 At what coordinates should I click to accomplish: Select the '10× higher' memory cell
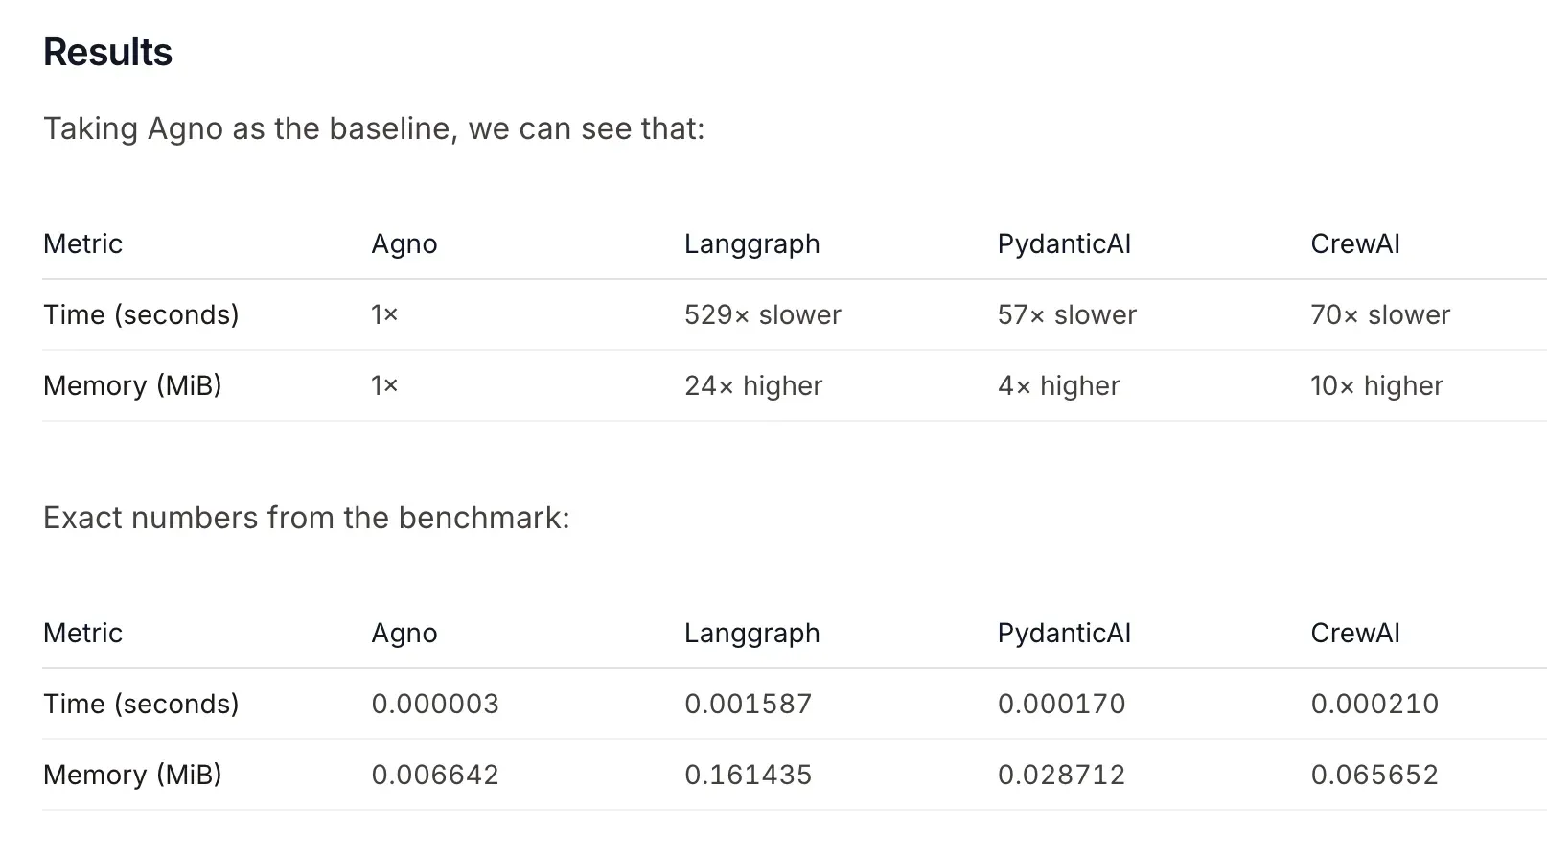pos(1375,385)
